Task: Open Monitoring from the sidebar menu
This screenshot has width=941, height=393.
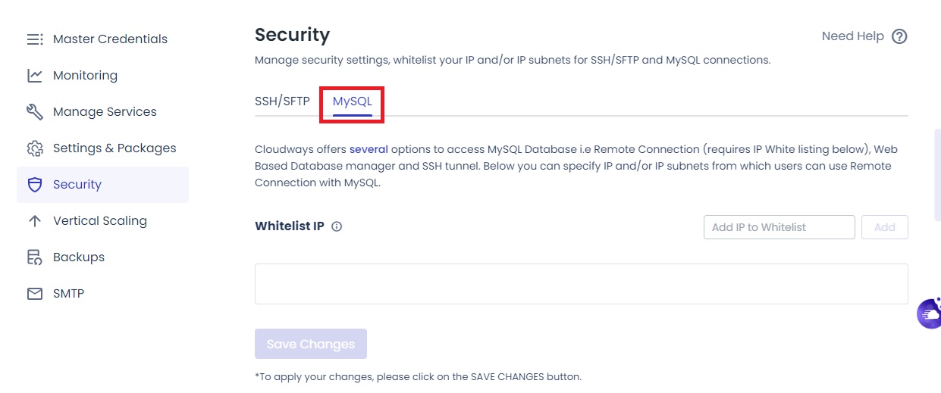Action: click(x=85, y=76)
